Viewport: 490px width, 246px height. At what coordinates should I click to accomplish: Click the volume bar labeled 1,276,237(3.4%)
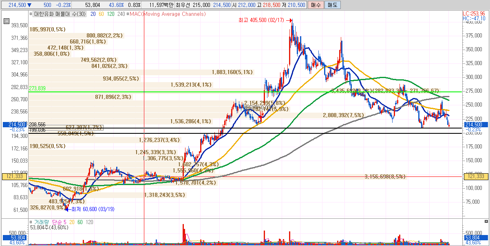[159, 140]
